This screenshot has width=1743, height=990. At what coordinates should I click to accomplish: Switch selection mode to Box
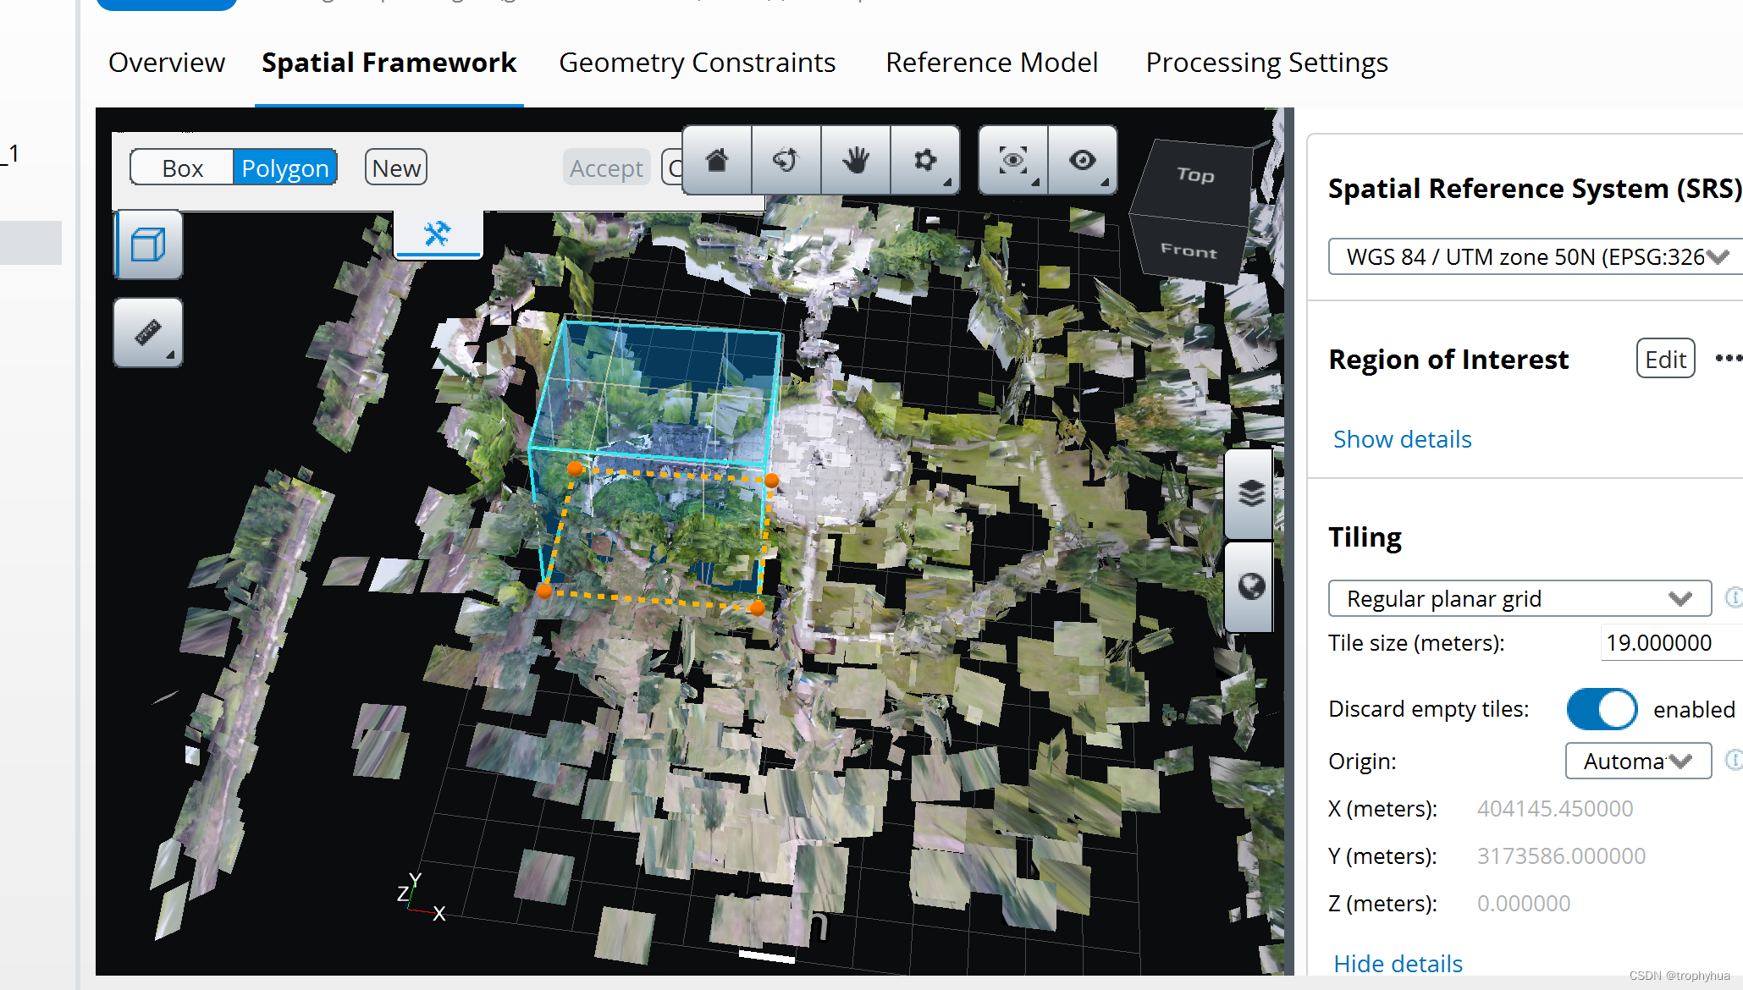(x=182, y=168)
